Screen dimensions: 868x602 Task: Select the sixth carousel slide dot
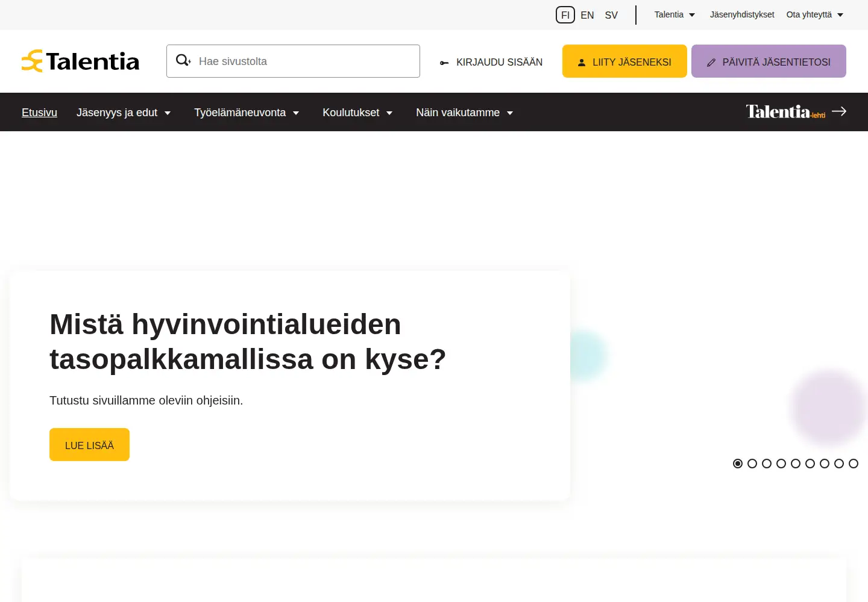(810, 464)
